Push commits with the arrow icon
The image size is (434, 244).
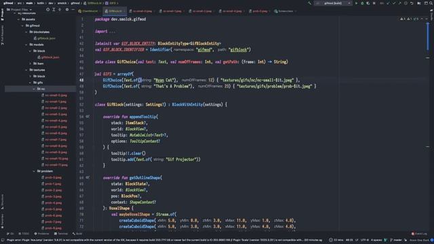399,3
